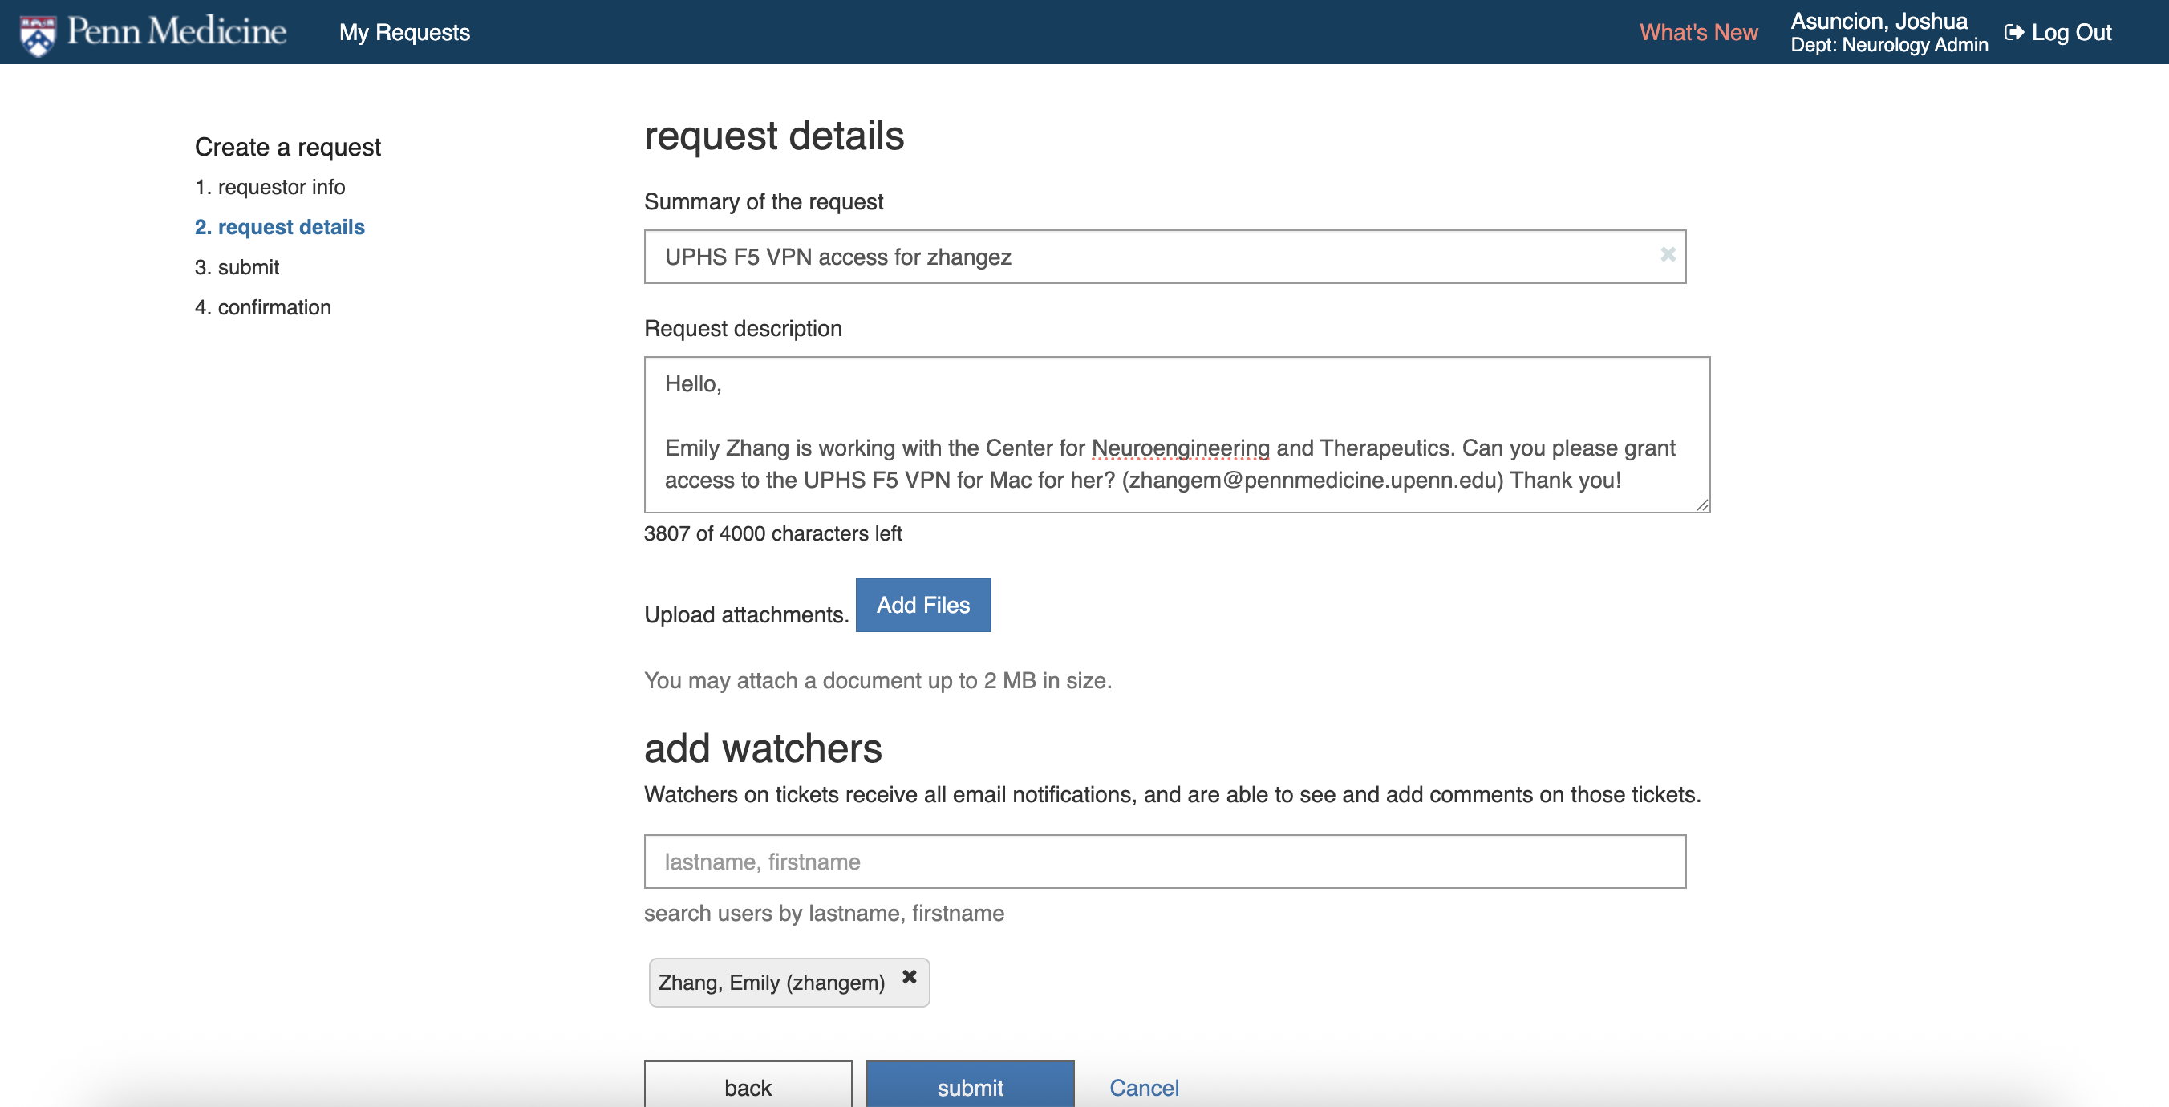Click the '3807 of 4000 characters left' counter

pos(772,533)
